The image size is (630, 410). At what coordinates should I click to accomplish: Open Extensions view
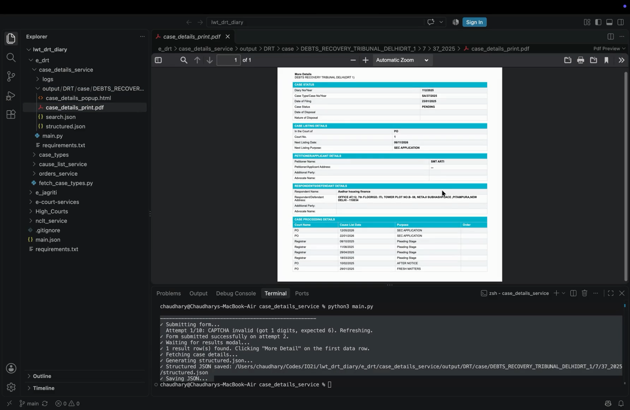point(11,114)
